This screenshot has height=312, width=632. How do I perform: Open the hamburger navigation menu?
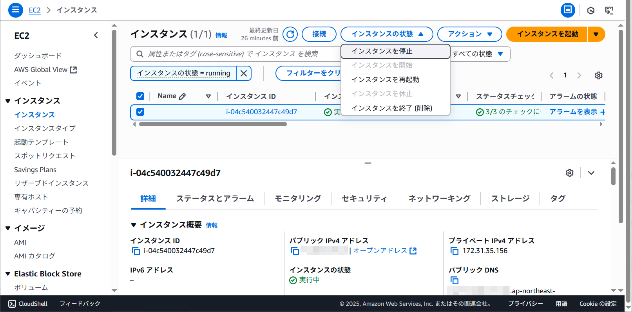[x=15, y=10]
